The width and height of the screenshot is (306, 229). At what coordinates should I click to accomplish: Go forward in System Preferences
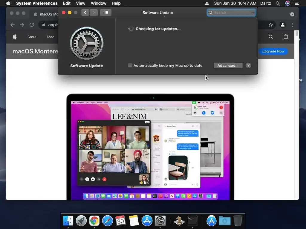point(94,13)
